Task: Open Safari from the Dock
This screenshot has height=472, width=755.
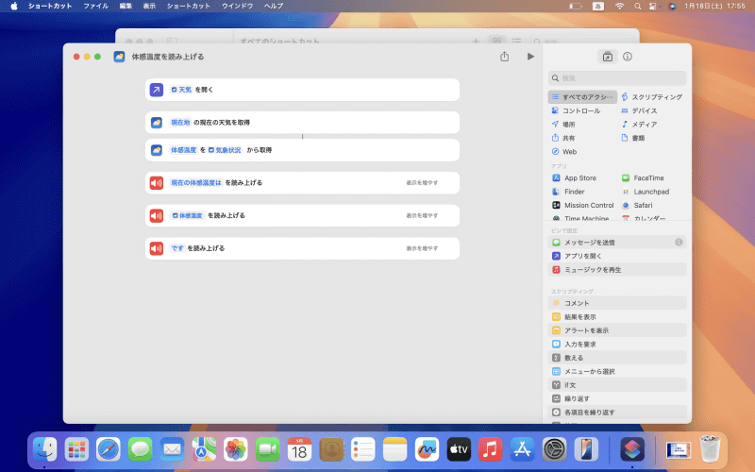Action: [108, 449]
